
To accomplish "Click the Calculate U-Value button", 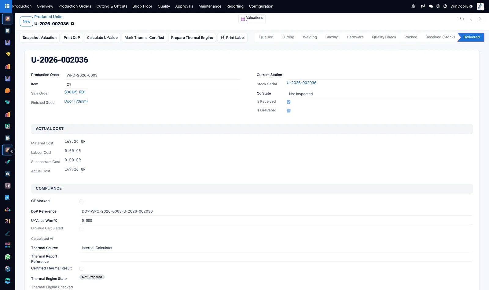I will coord(102,38).
